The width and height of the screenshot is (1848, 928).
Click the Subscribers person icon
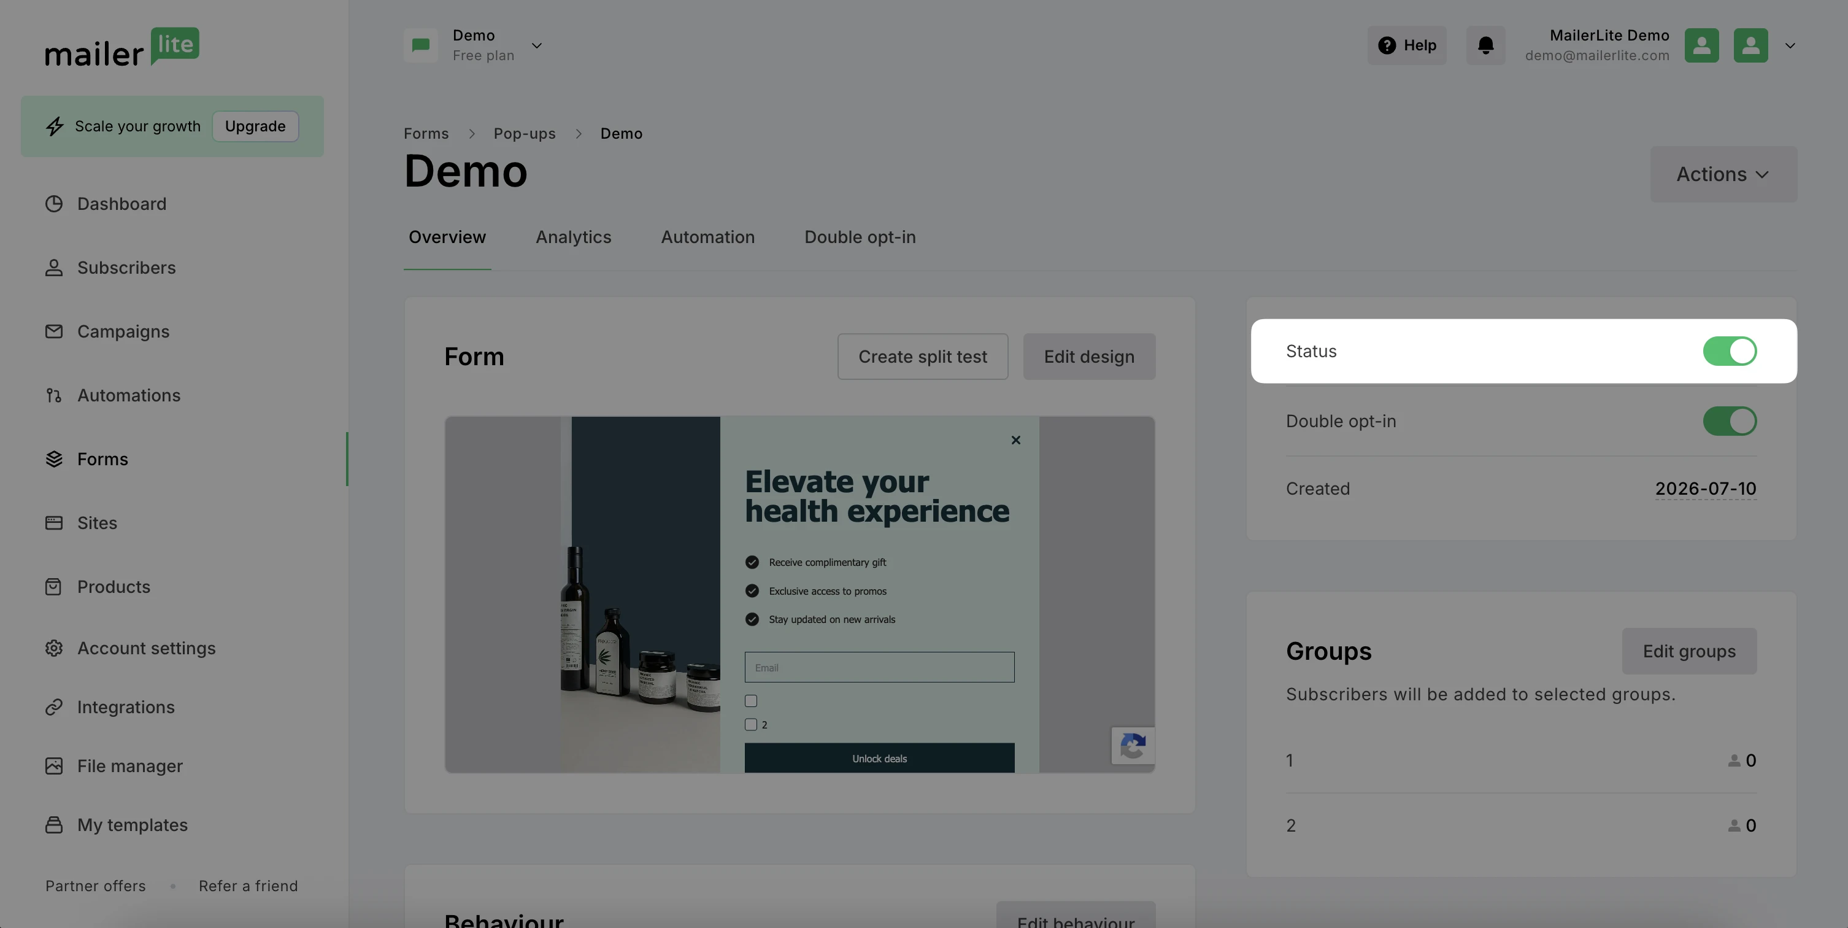(54, 268)
